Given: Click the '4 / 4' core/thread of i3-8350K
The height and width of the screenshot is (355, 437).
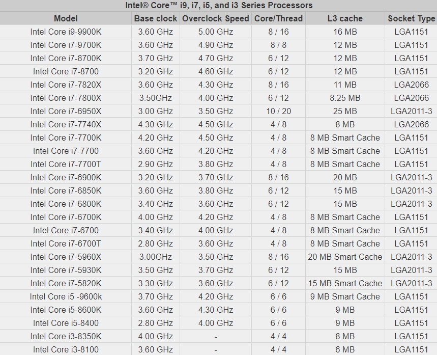Looking at the screenshot, I should coord(278,337).
